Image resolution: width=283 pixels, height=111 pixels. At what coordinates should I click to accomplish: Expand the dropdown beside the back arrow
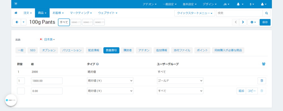[24, 22]
